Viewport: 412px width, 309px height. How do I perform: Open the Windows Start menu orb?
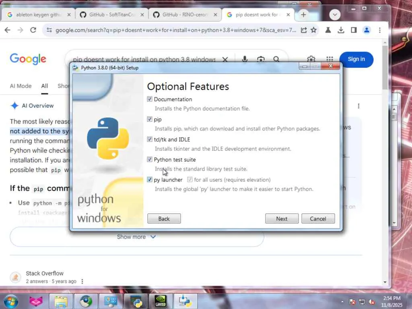pyautogui.click(x=10, y=301)
